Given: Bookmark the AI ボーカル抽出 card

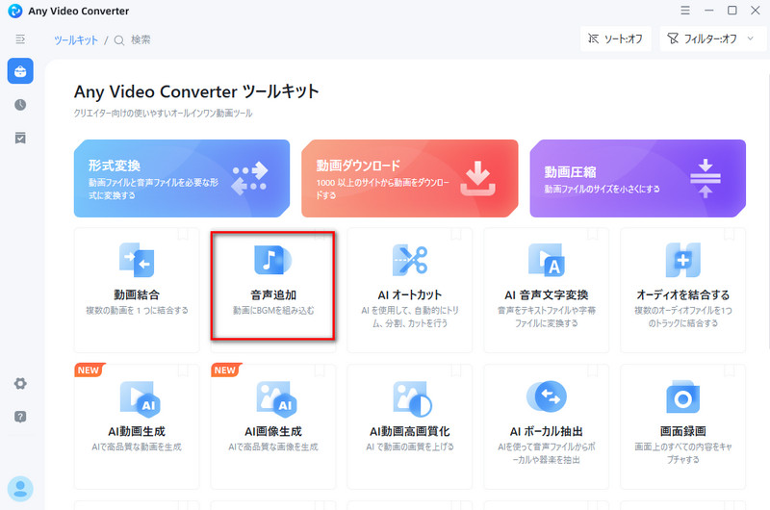Looking at the screenshot, I should coord(593,370).
